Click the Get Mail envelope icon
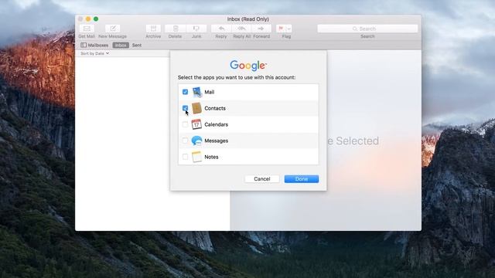 tap(87, 29)
